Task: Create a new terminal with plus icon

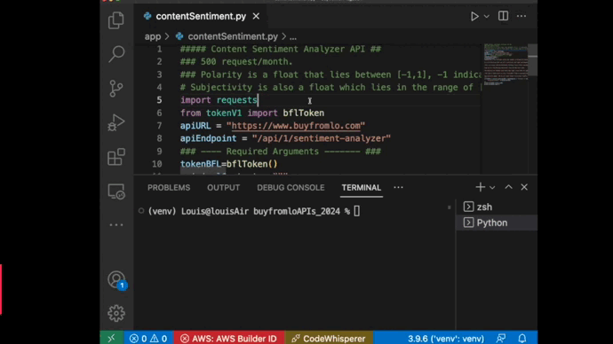Action: click(480, 187)
